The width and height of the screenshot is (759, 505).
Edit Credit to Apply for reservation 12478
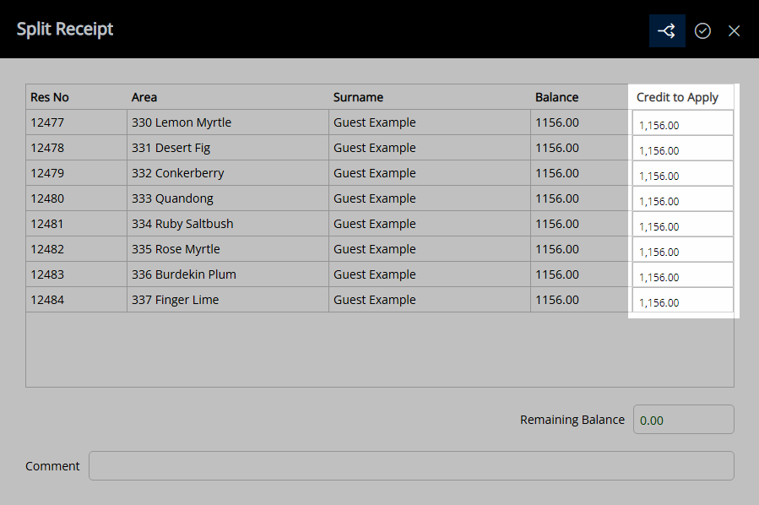pyautogui.click(x=682, y=148)
